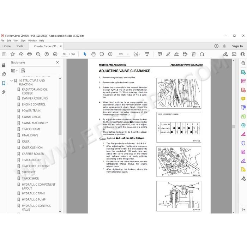Open the HYDRAULIC PUMP bookmark
The height and width of the screenshot is (247, 247).
[x=34, y=200]
